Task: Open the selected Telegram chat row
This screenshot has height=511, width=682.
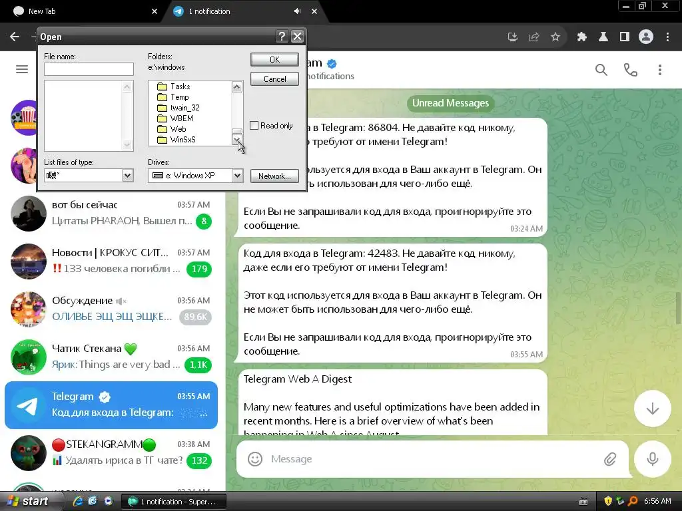Action: point(111,405)
